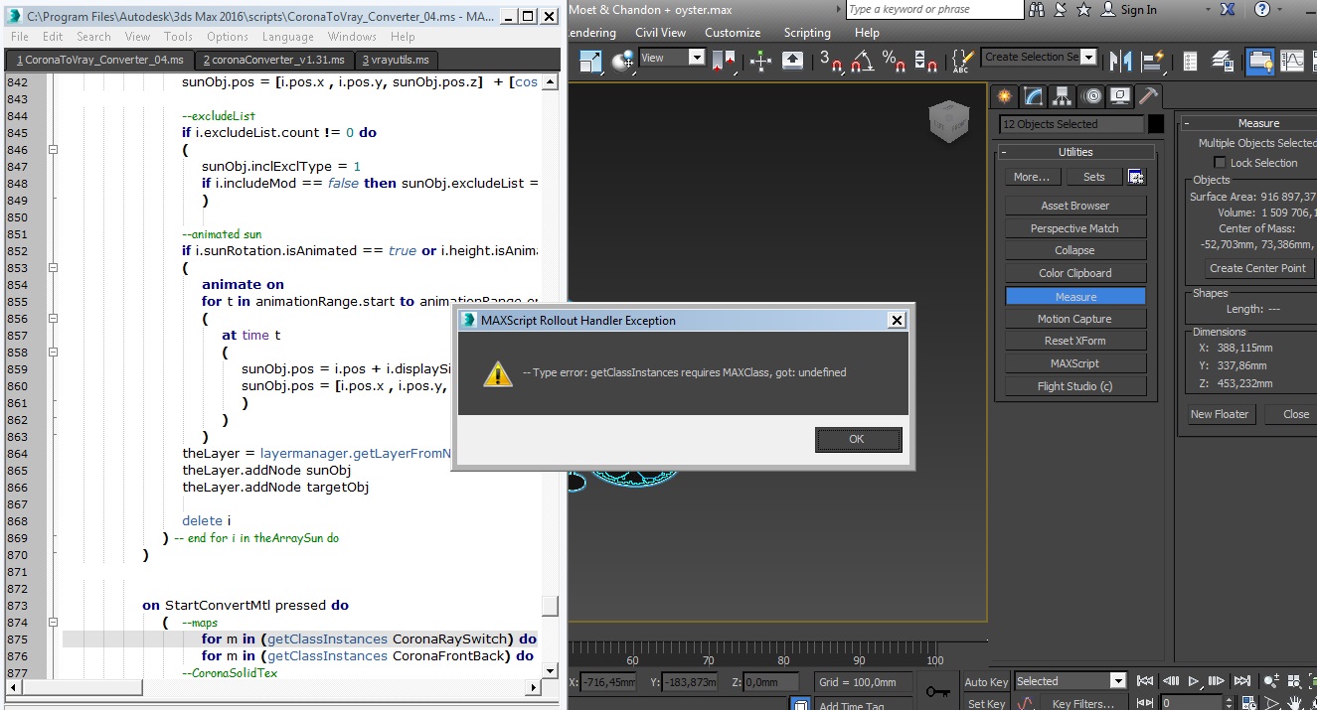
Task: Open the Scripting menu in 3ds Max
Action: pyautogui.click(x=807, y=33)
